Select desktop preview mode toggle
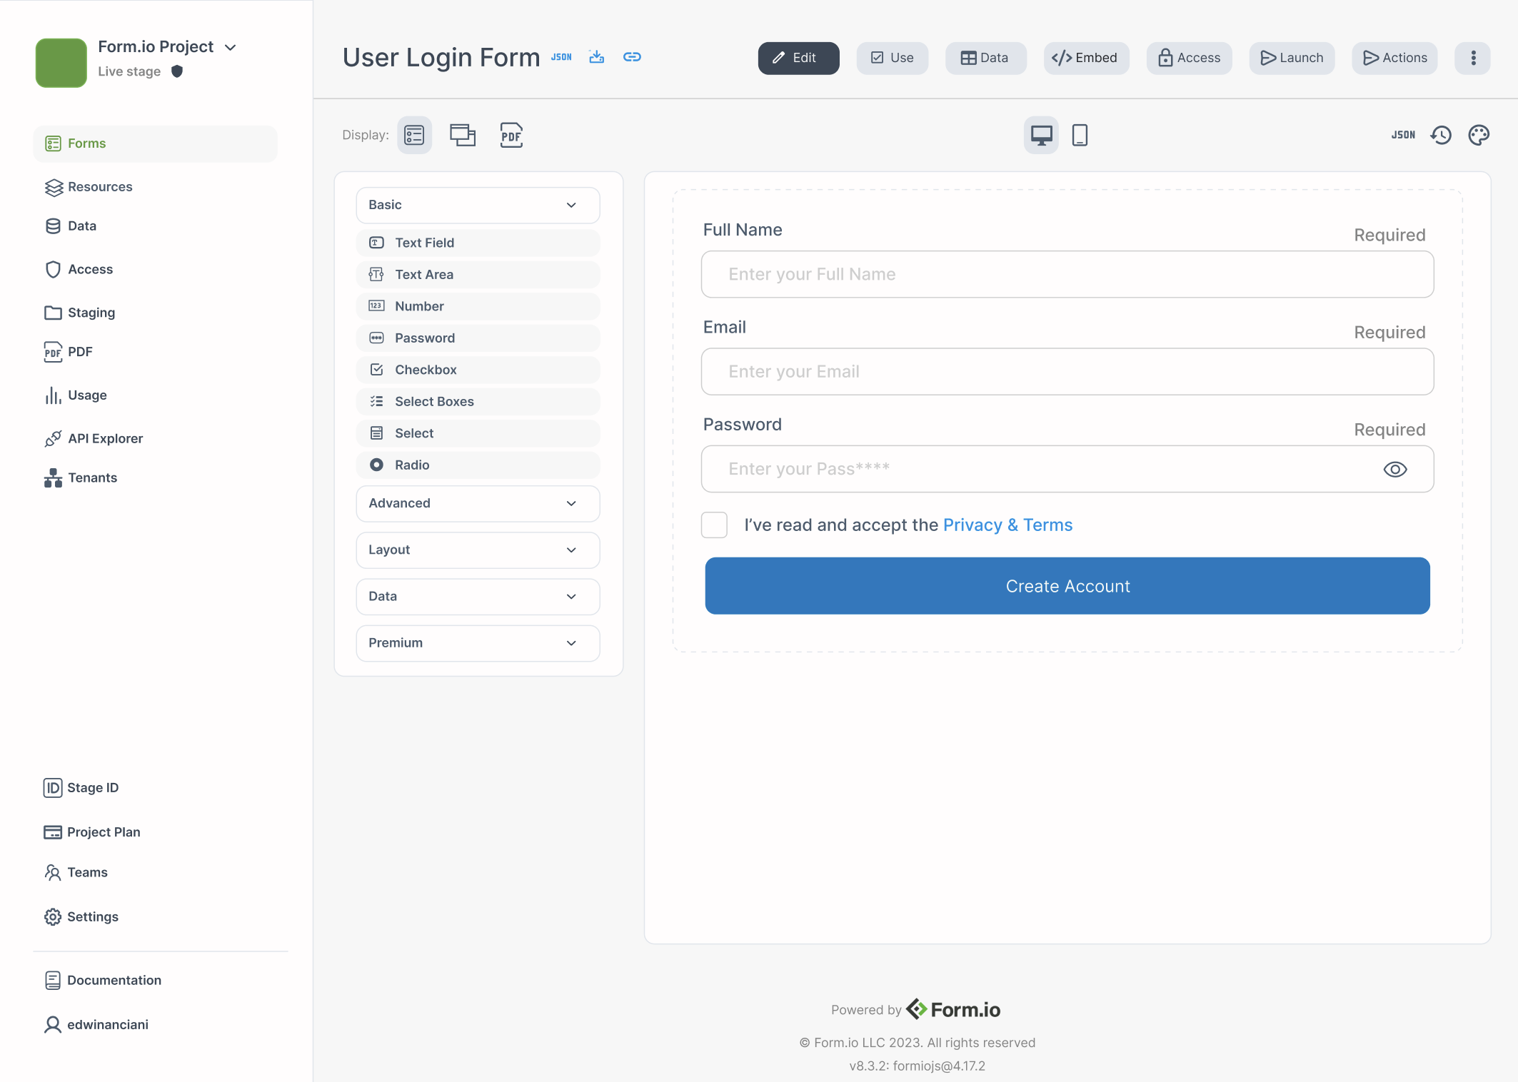Viewport: 1518px width, 1082px height. click(1041, 135)
